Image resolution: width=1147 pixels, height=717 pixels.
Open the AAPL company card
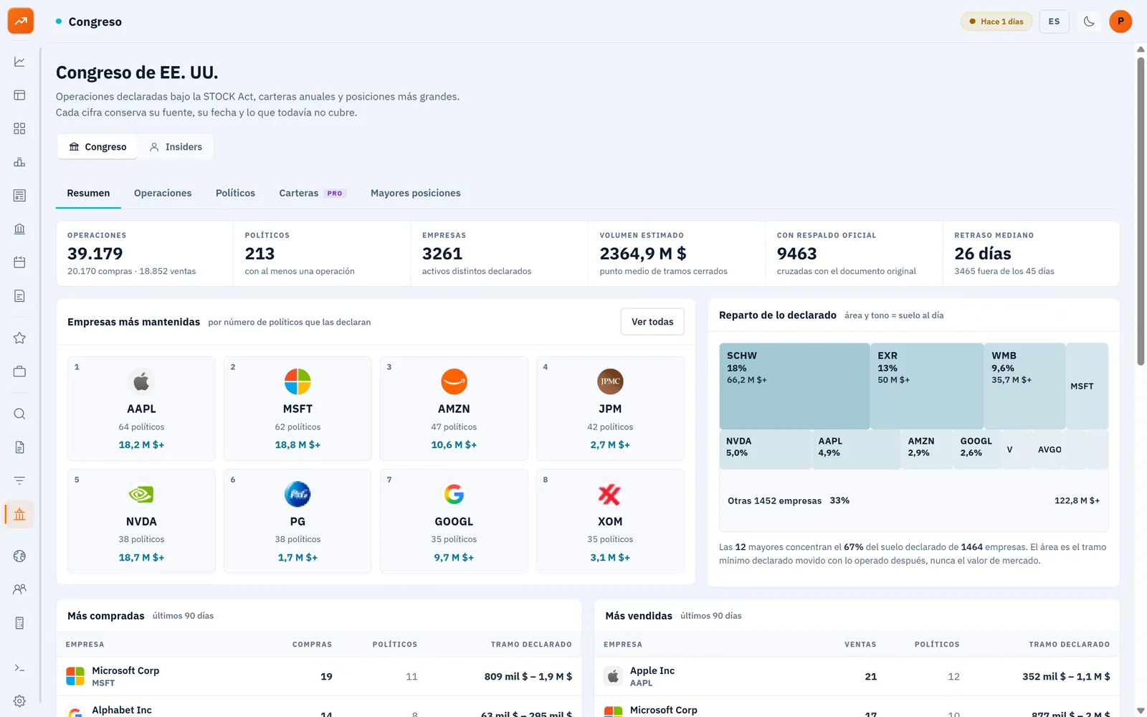click(x=141, y=409)
